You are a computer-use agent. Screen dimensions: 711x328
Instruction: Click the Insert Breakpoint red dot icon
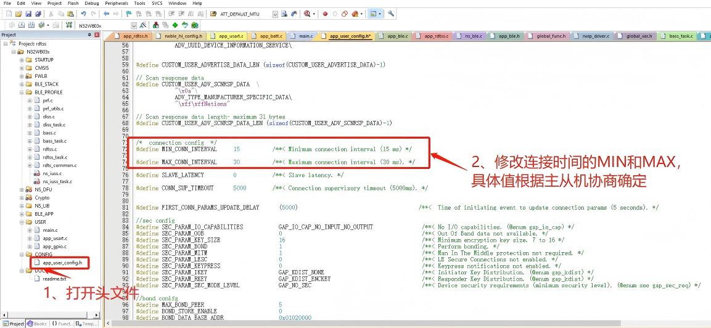click(x=325, y=14)
